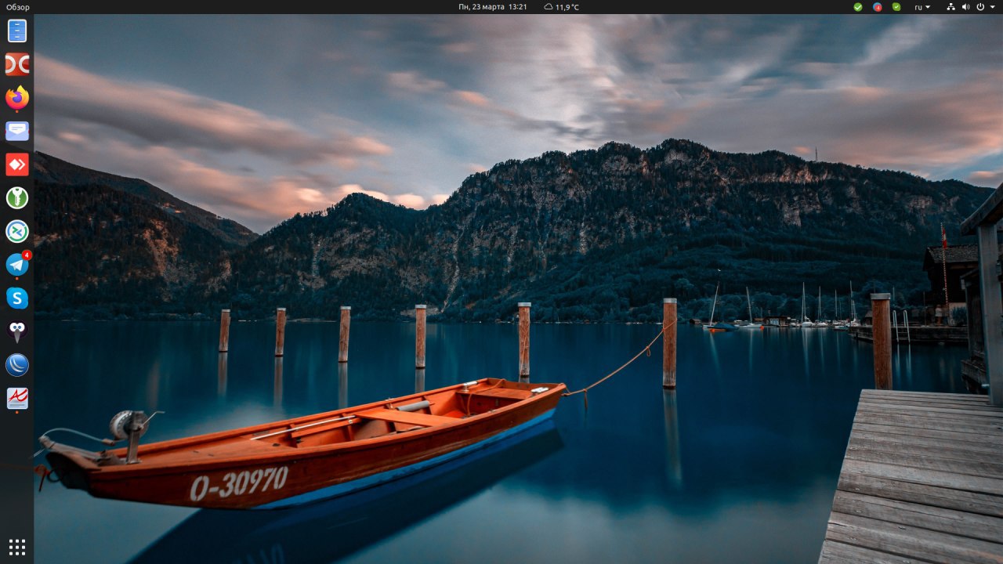Click the volume speaker icon
The height and width of the screenshot is (564, 1003).
[x=965, y=7]
